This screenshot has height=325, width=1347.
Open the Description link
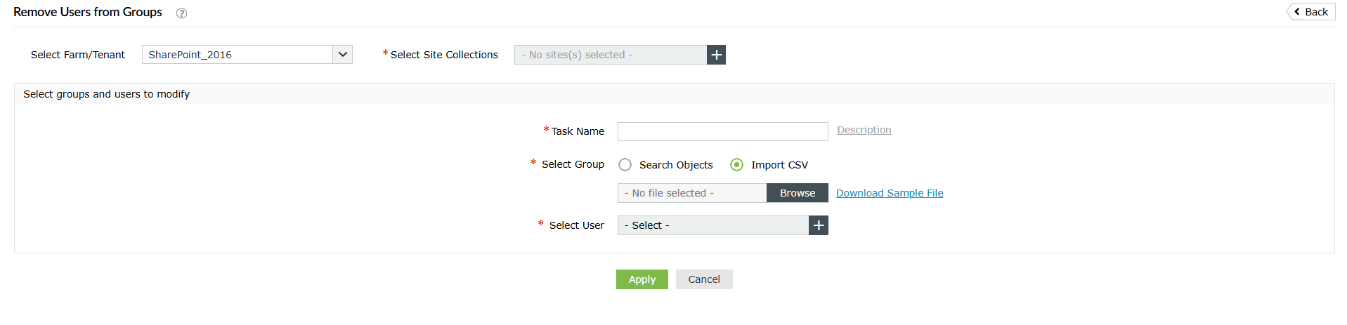point(864,130)
